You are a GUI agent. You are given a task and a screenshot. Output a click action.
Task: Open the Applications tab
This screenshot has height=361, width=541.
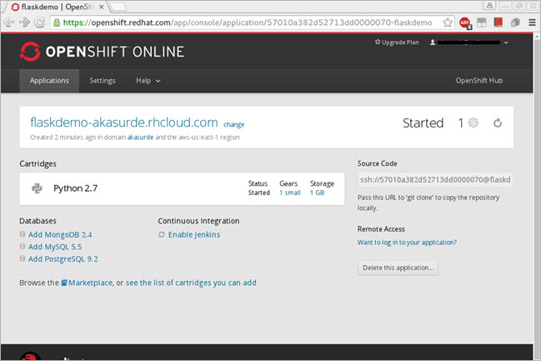[x=49, y=81]
